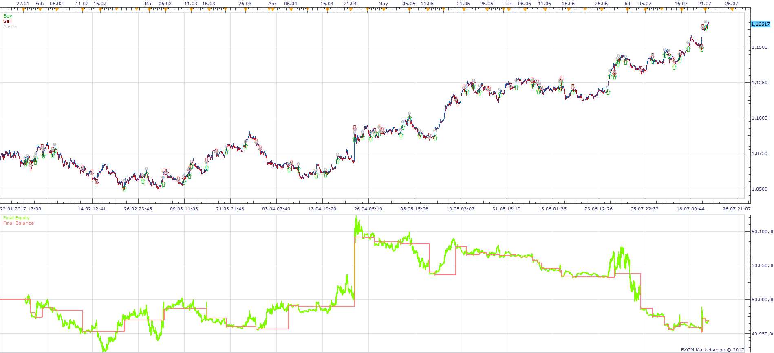Click the 22.01.2017 17:00 time label
Image resolution: width=774 pixels, height=353 pixels.
coord(20,209)
